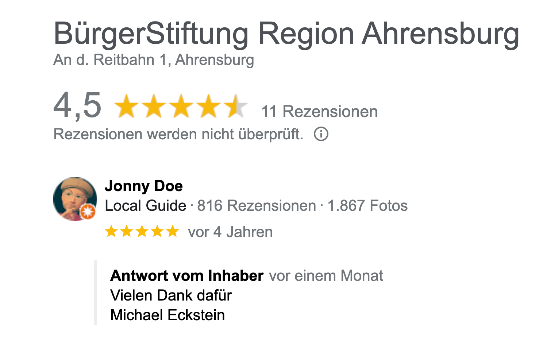Click Jonny Doe's five-star review rating

[142, 231]
